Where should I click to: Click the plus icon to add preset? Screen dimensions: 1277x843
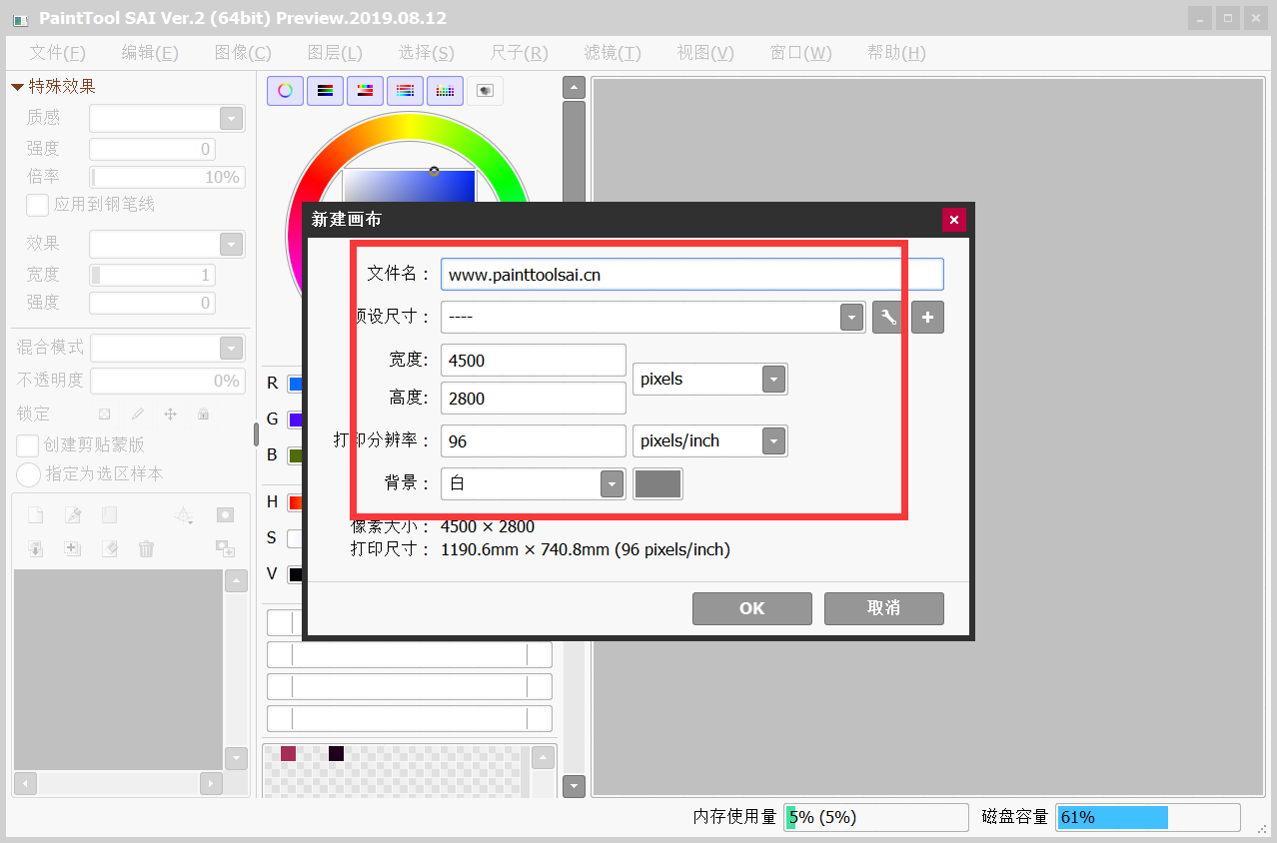pos(927,318)
